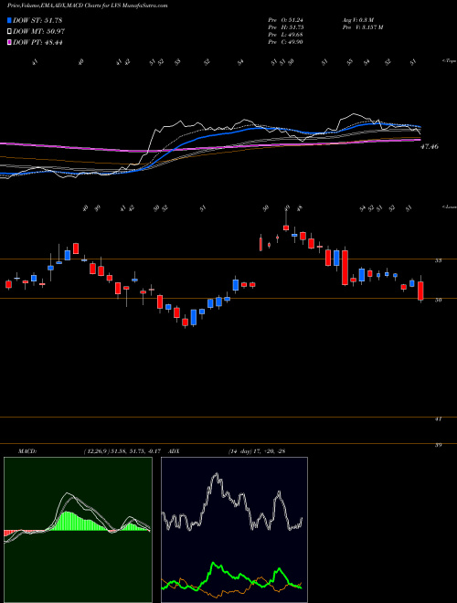The width and height of the screenshot is (457, 603).
Task: Click the blue DOW ST legend swatch
Action: pyautogui.click(x=10, y=20)
